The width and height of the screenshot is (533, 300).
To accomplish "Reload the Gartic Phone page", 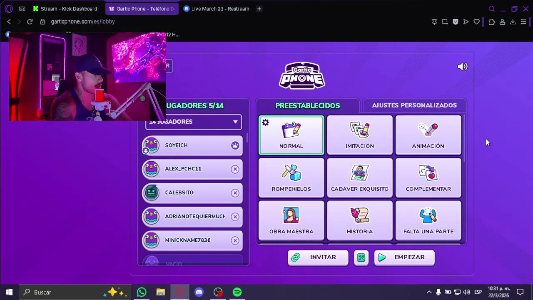I will click(x=30, y=22).
